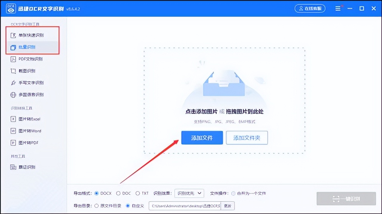Open 在线客服 online customer service
This screenshot has height=214, width=382.
pyautogui.click(x=310, y=8)
